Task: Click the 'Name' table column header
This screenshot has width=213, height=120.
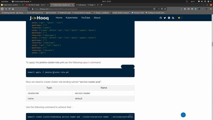Action: [104, 88]
